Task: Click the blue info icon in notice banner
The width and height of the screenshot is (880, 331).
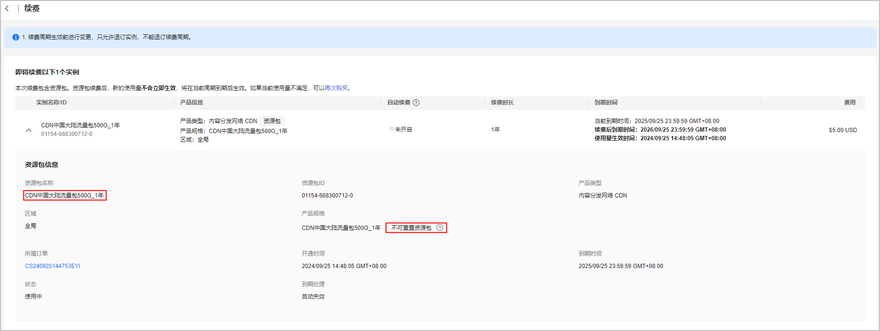Action: click(x=16, y=37)
